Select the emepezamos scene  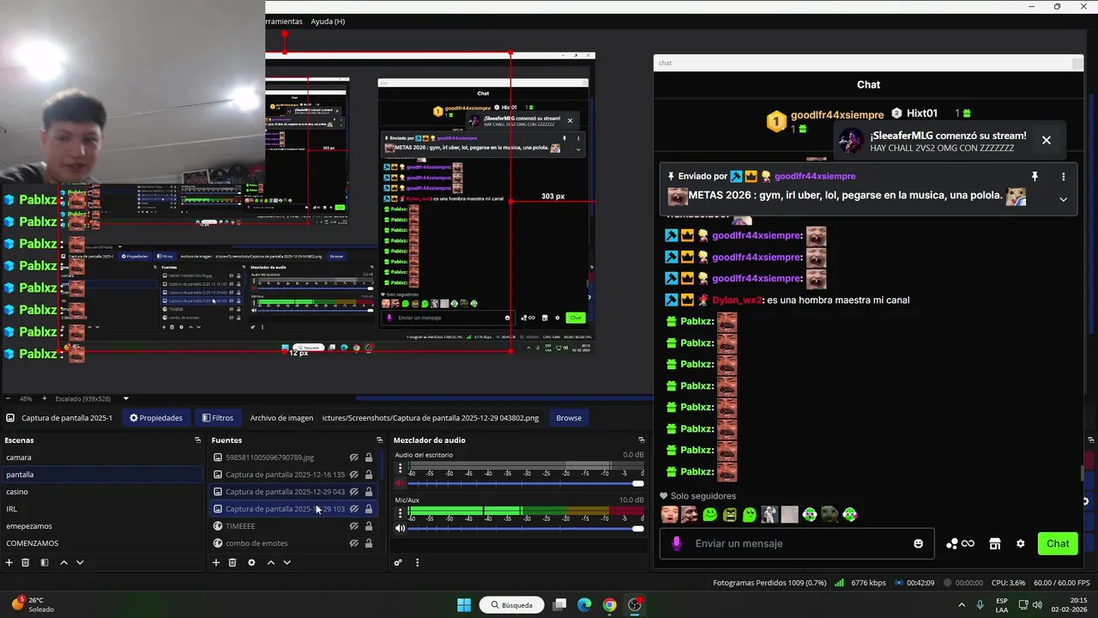[101, 526]
